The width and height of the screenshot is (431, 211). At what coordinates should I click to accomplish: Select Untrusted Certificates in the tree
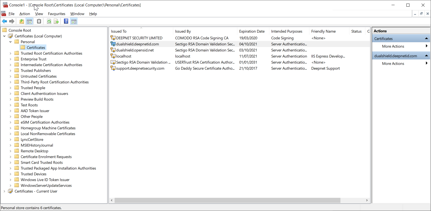pyautogui.click(x=39, y=76)
